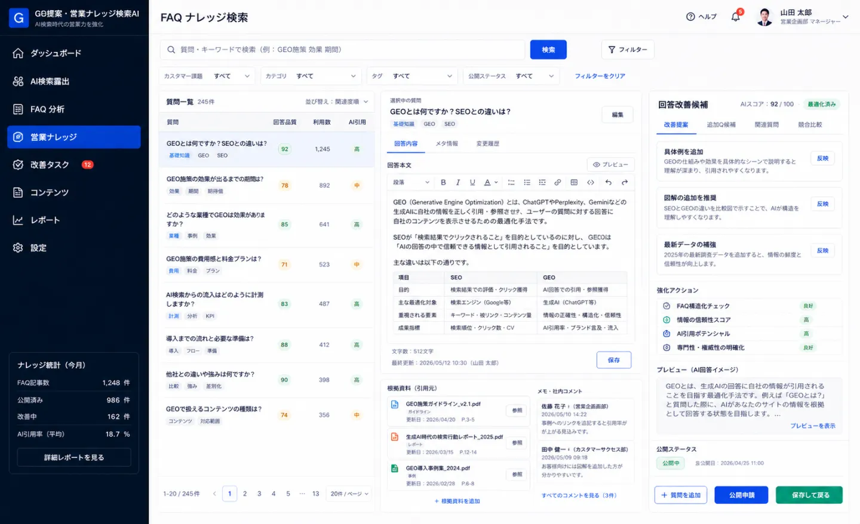Open the タグ filter dropdown

[412, 76]
